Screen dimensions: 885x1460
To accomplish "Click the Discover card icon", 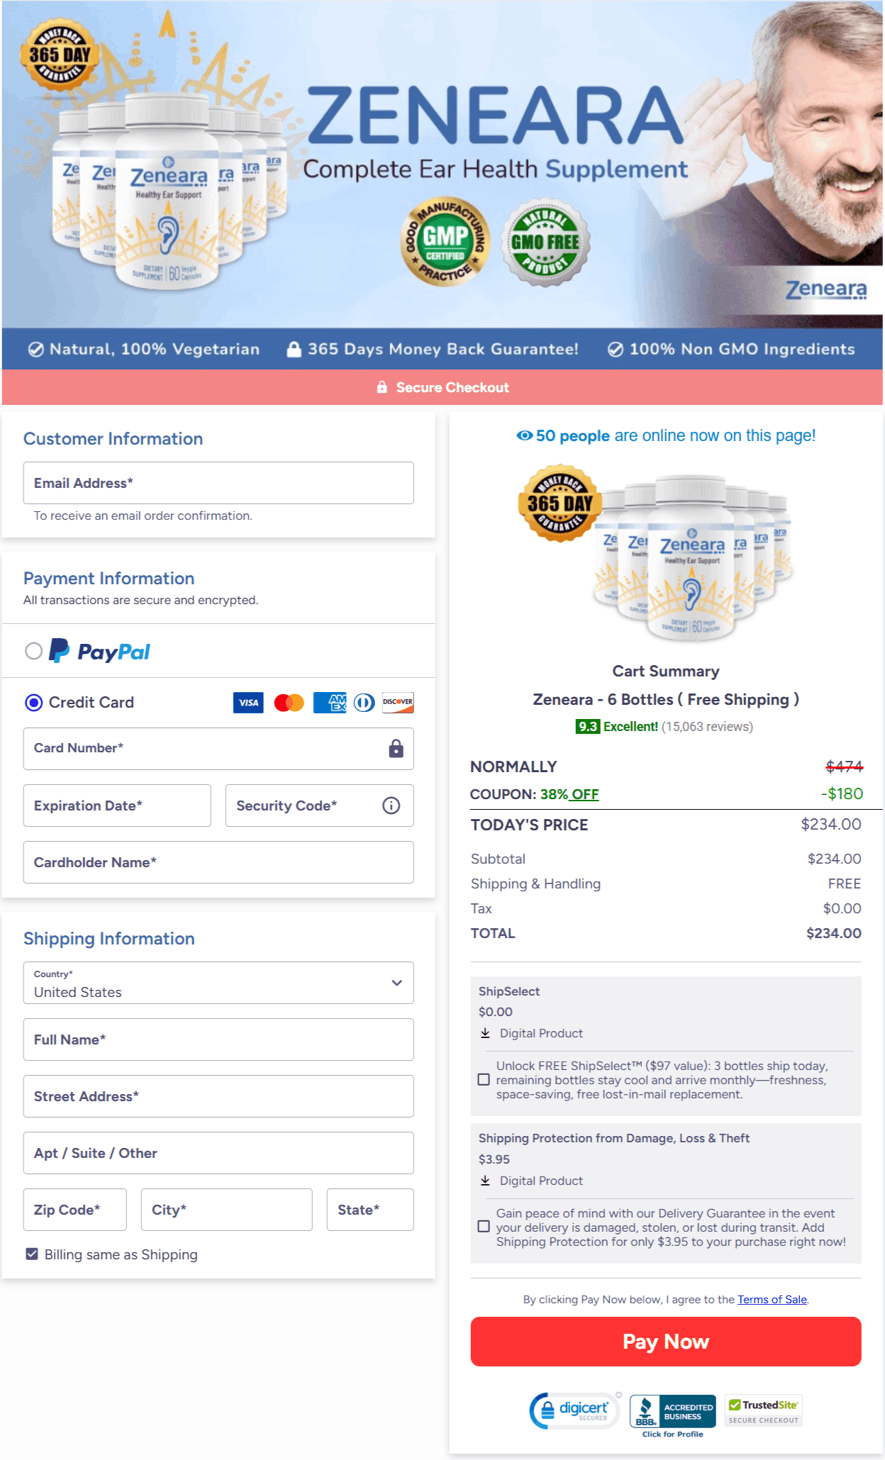I will click(x=398, y=702).
